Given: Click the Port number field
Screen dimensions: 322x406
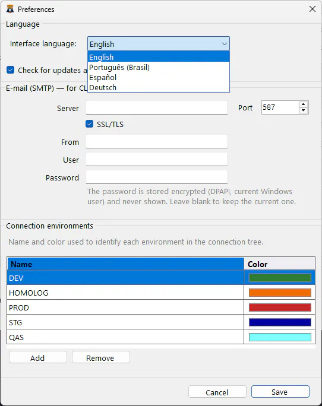Looking at the screenshot, I should point(280,107).
